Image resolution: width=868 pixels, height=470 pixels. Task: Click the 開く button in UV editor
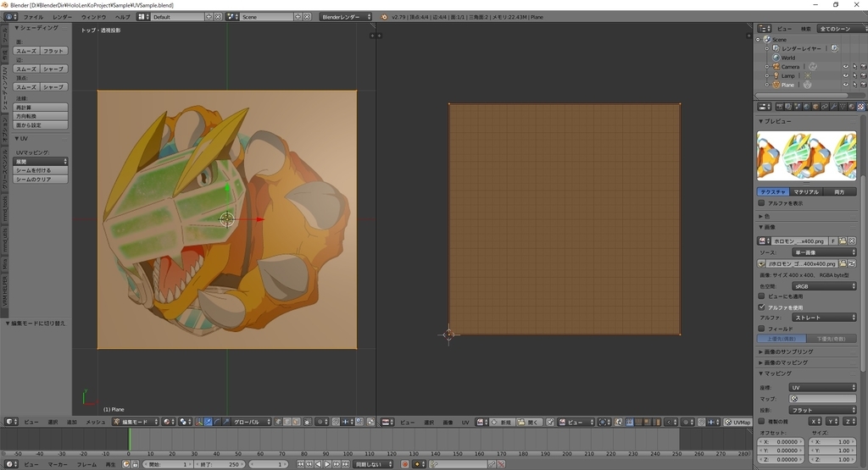point(529,422)
